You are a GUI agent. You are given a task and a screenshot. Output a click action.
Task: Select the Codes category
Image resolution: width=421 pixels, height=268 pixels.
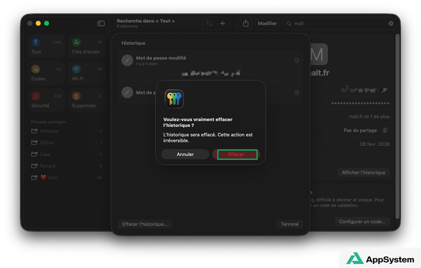coord(46,72)
